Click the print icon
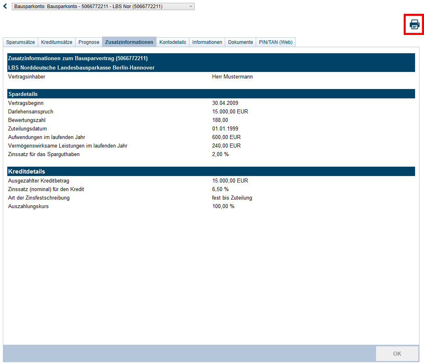424x363 pixels. click(x=414, y=24)
